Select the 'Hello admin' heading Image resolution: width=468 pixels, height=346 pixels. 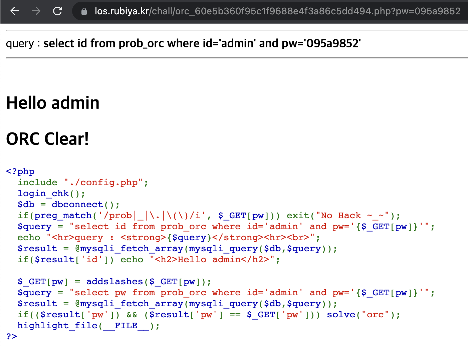pos(53,103)
